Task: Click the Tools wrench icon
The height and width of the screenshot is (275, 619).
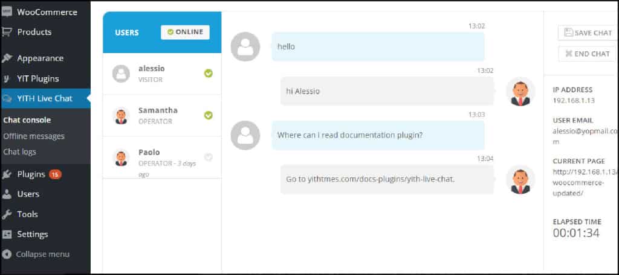Action: [6, 214]
